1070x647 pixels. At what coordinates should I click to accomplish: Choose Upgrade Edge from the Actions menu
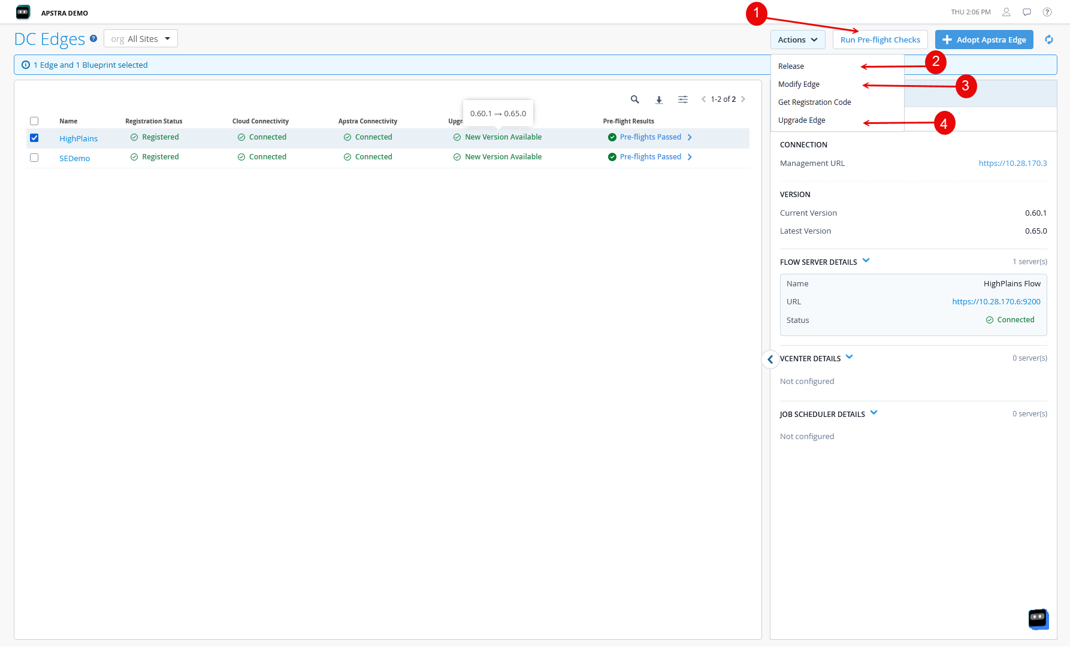click(802, 120)
